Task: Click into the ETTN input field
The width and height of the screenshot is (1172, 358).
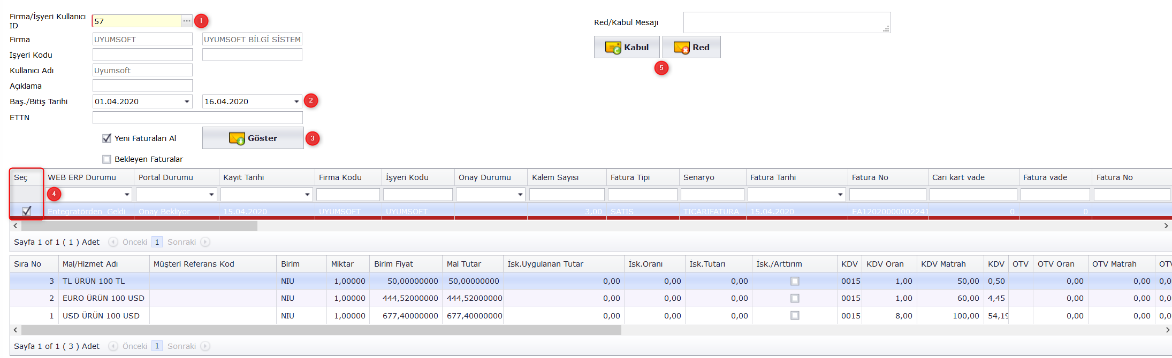Action: pyautogui.click(x=197, y=118)
